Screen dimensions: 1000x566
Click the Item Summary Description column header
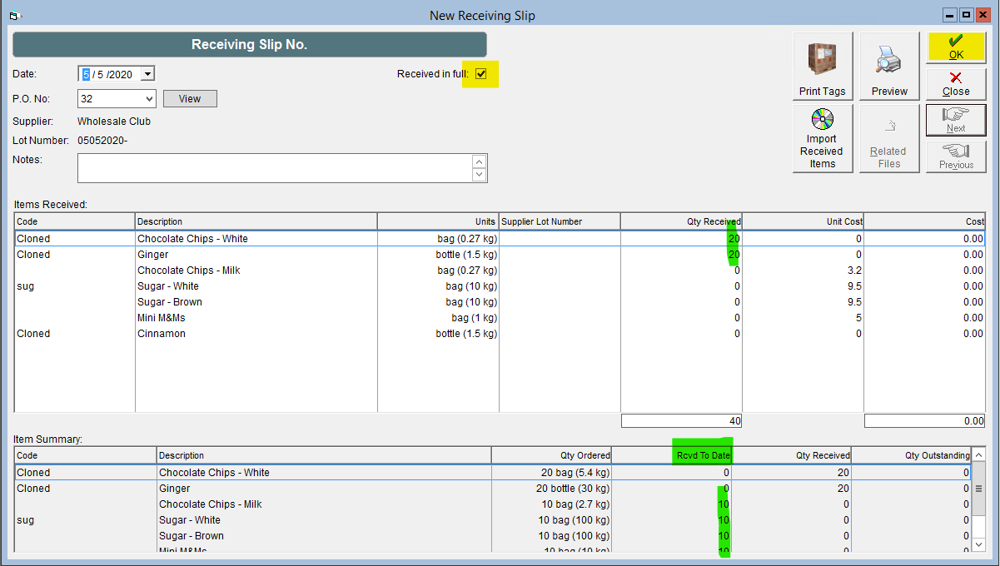click(x=324, y=455)
